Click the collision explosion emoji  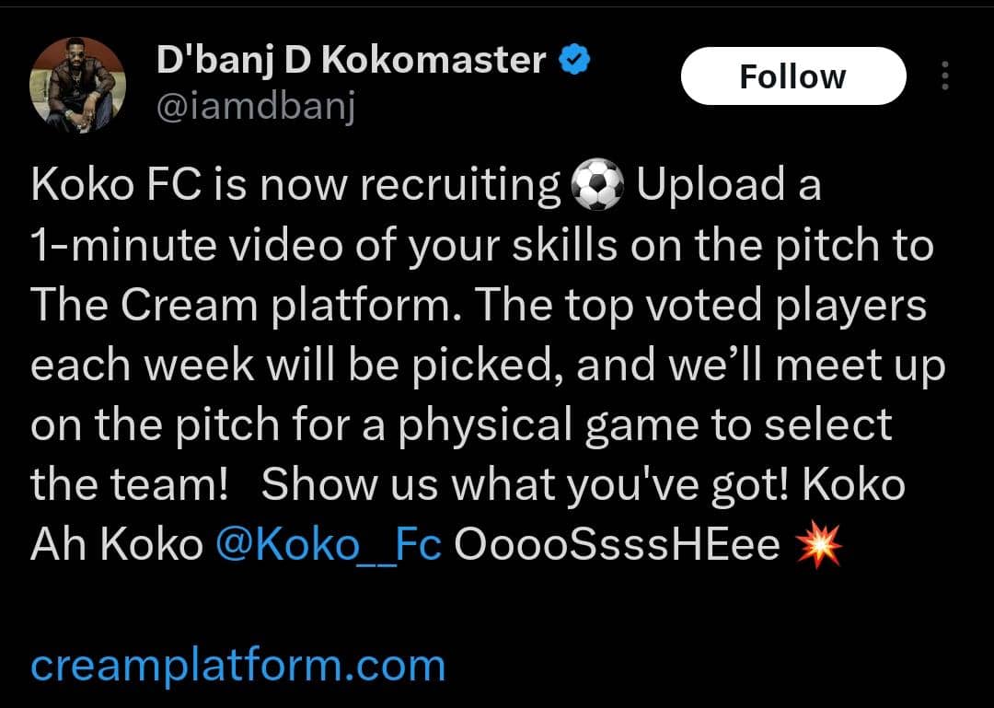819,545
